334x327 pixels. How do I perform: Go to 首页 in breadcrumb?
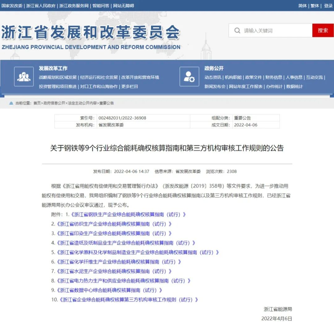(x=37, y=103)
